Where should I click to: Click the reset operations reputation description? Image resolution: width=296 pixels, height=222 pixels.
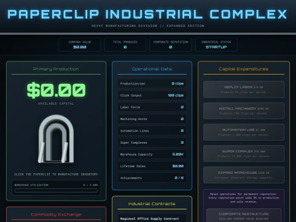[x=244, y=198]
